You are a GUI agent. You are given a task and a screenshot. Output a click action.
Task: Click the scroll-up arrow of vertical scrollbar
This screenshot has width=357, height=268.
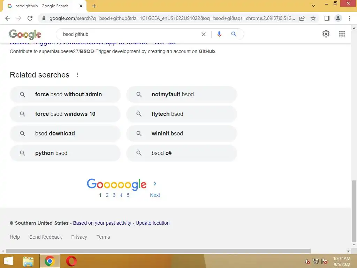coord(354,28)
